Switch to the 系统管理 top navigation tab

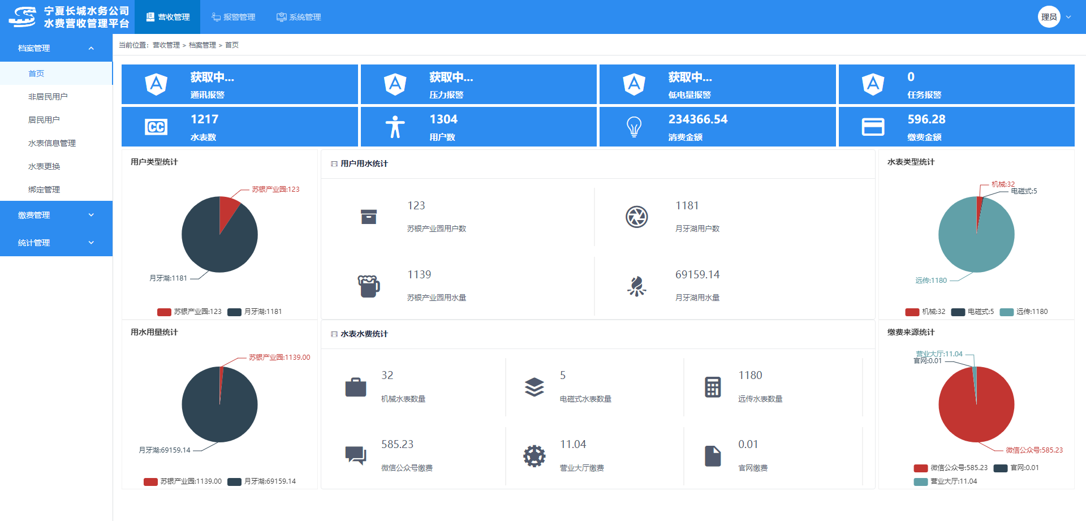coord(299,17)
